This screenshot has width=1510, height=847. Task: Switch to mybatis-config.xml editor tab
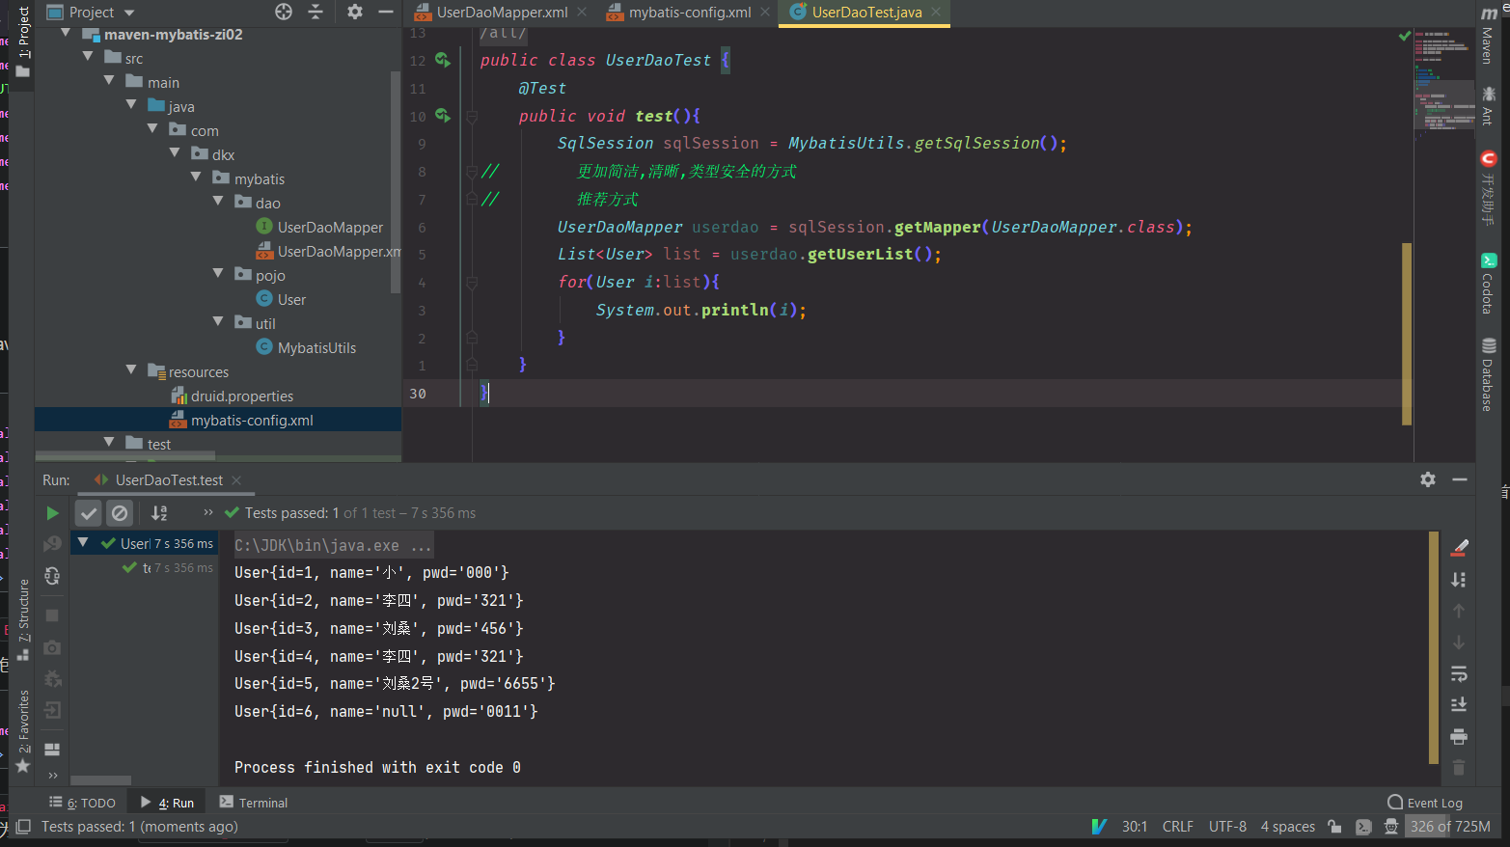coord(690,13)
